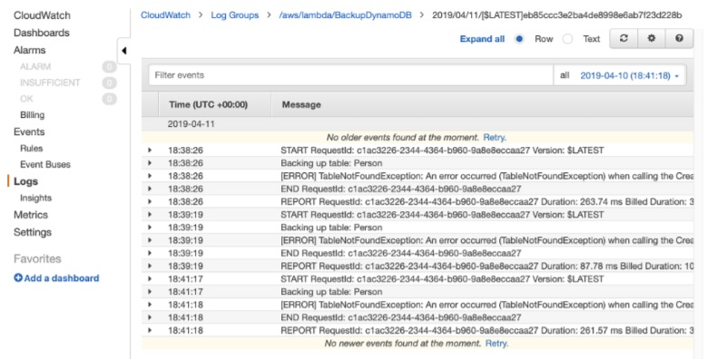Viewport: 706px width, 359px height.
Task: Click the Add a dashboard link
Action: click(x=61, y=278)
